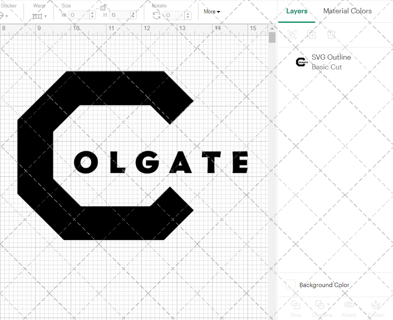The image size is (393, 320).
Task: Increase or decrease Width with stepper
Action: [92, 15]
